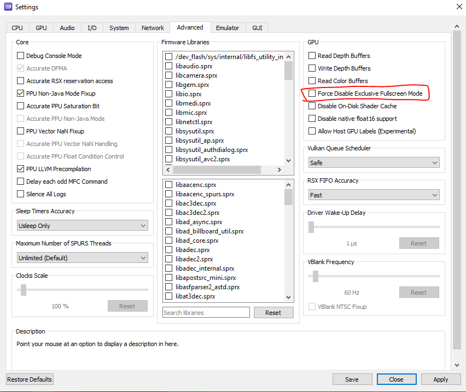Toggle Accurate RSX reservation access
This screenshot has width=466, height=392.
pos(20,81)
